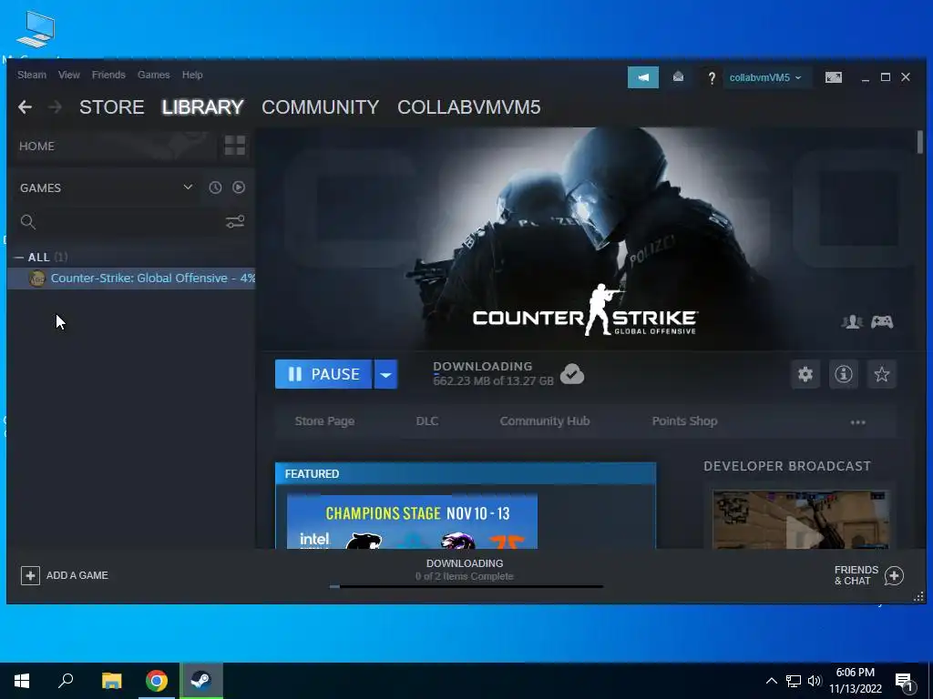Show hidden tray icons chevron

[x=771, y=681]
